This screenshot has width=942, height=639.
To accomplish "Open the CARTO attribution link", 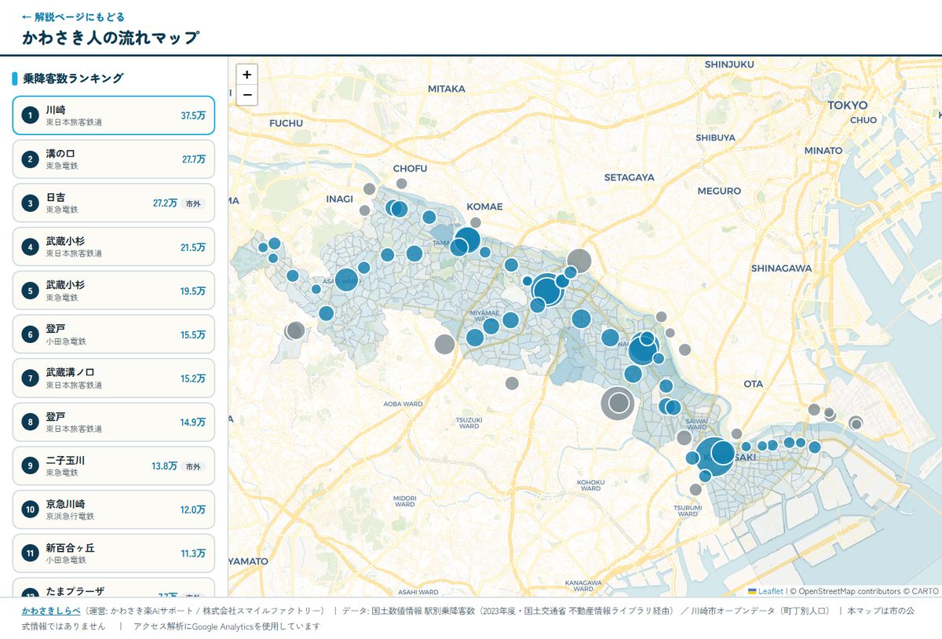I will point(926,591).
